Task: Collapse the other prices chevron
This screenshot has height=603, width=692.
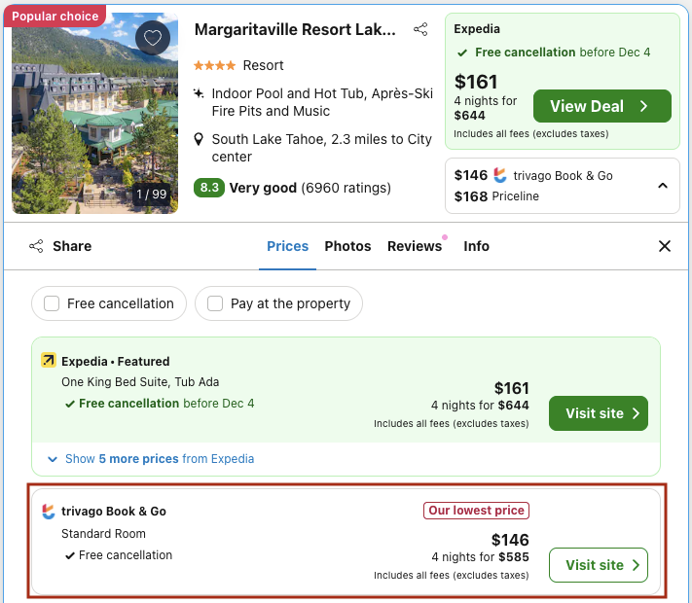Action: click(x=662, y=185)
